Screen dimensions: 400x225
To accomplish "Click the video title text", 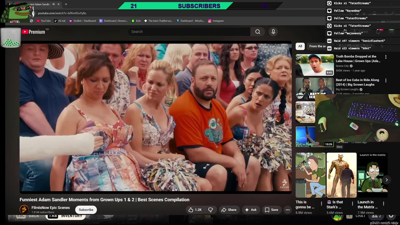I will click(104, 200).
